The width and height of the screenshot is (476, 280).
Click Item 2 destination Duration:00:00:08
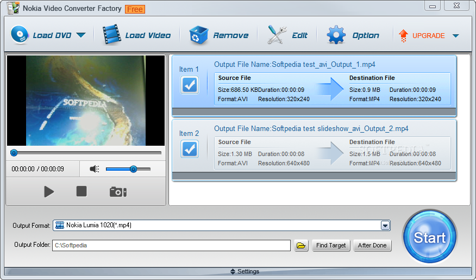tap(412, 154)
